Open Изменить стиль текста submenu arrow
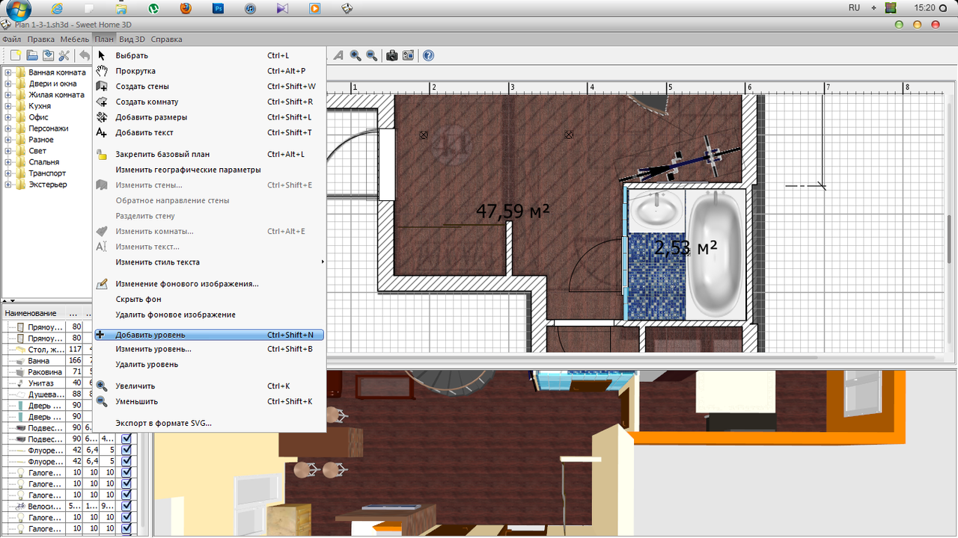 pyautogui.click(x=323, y=262)
